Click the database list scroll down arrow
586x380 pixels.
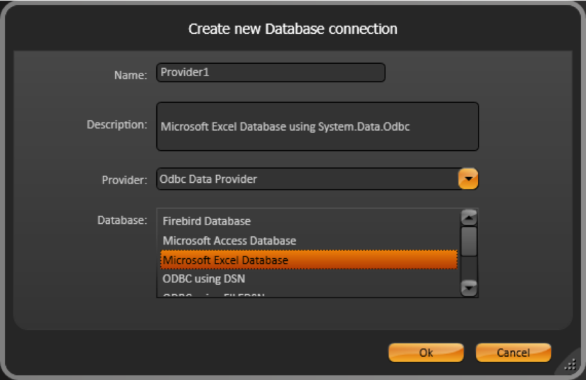click(469, 287)
